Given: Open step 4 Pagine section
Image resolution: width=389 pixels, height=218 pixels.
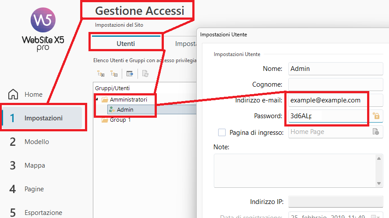Looking at the screenshot, I should coord(34,189).
